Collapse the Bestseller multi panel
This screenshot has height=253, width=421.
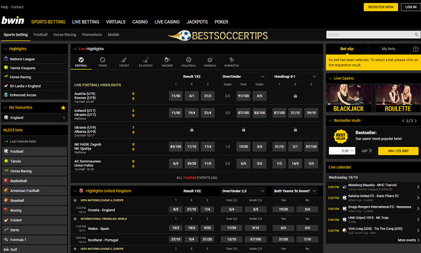tap(330, 121)
